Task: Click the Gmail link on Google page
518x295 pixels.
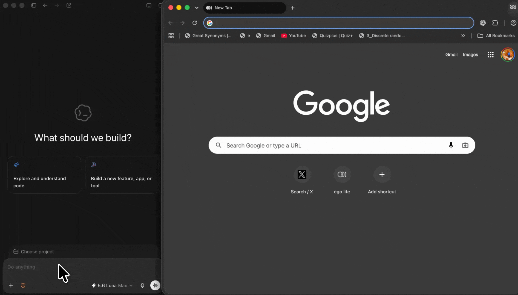Action: tap(451, 55)
